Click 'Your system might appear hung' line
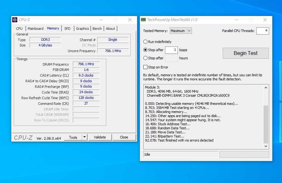This screenshot has height=183, width=282. (x=183, y=120)
